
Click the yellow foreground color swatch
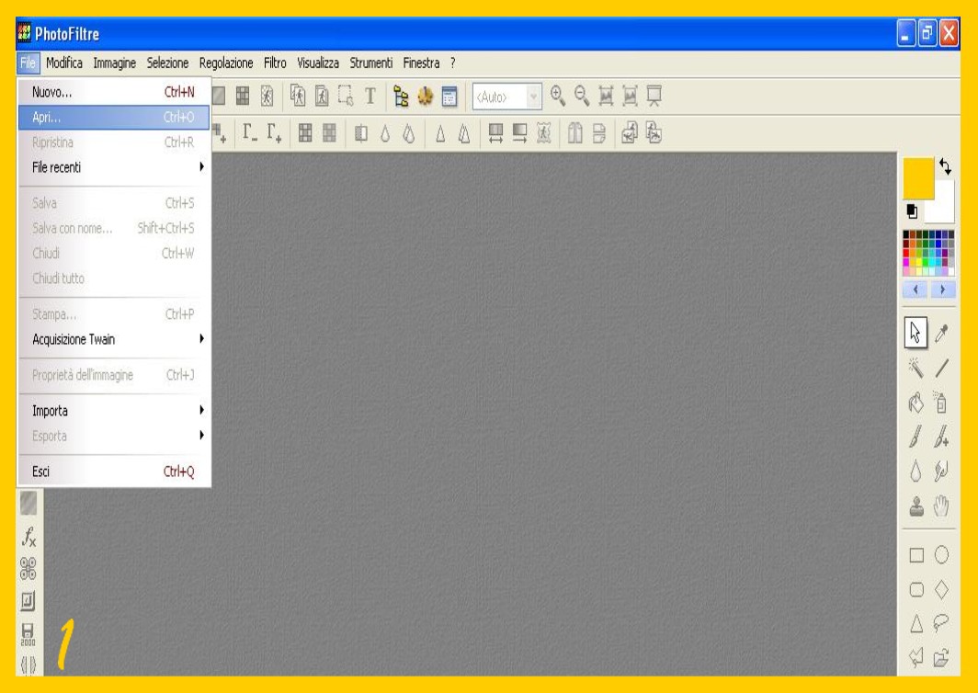pyautogui.click(x=918, y=176)
